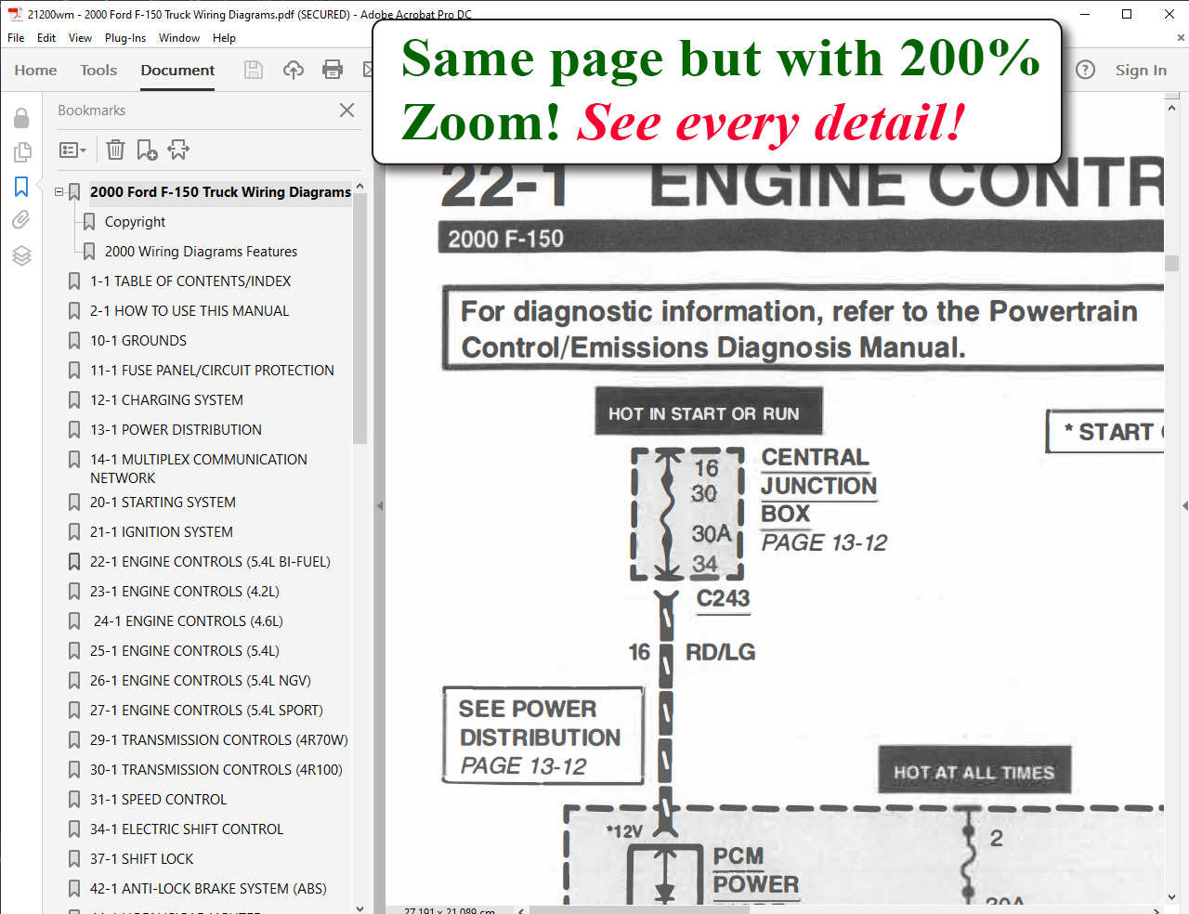1189x914 pixels.
Task: Collapse the left navigation pane arrow
Action: [379, 506]
